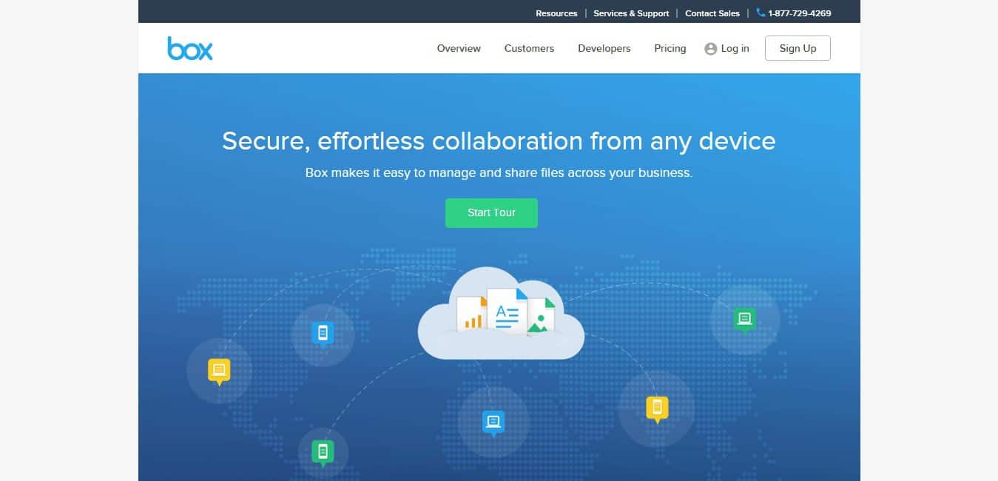
Task: Click the headline about secure, effortless collaboration
Action: [x=499, y=141]
